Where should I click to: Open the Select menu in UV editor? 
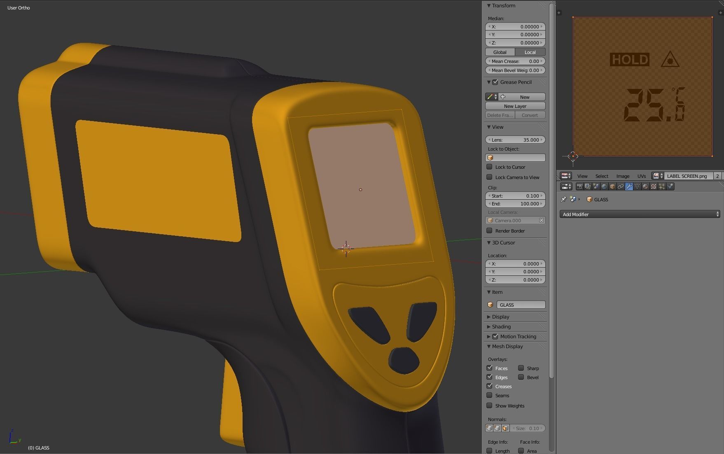[x=602, y=176]
